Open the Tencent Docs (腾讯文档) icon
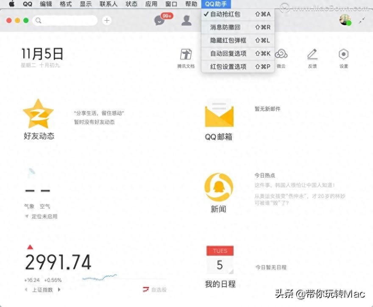This screenshot has height=307, width=373. coord(186,55)
